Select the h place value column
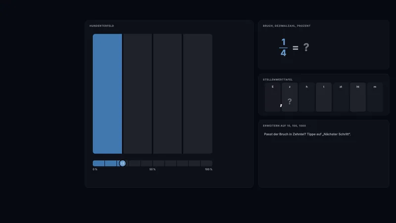Viewport: 396px width, 223px height. [306, 97]
